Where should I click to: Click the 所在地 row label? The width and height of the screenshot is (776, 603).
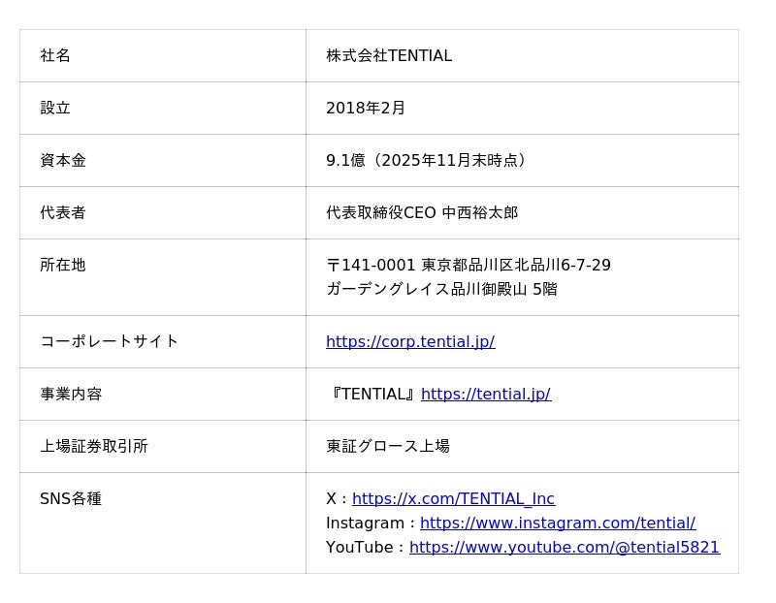[63, 266]
